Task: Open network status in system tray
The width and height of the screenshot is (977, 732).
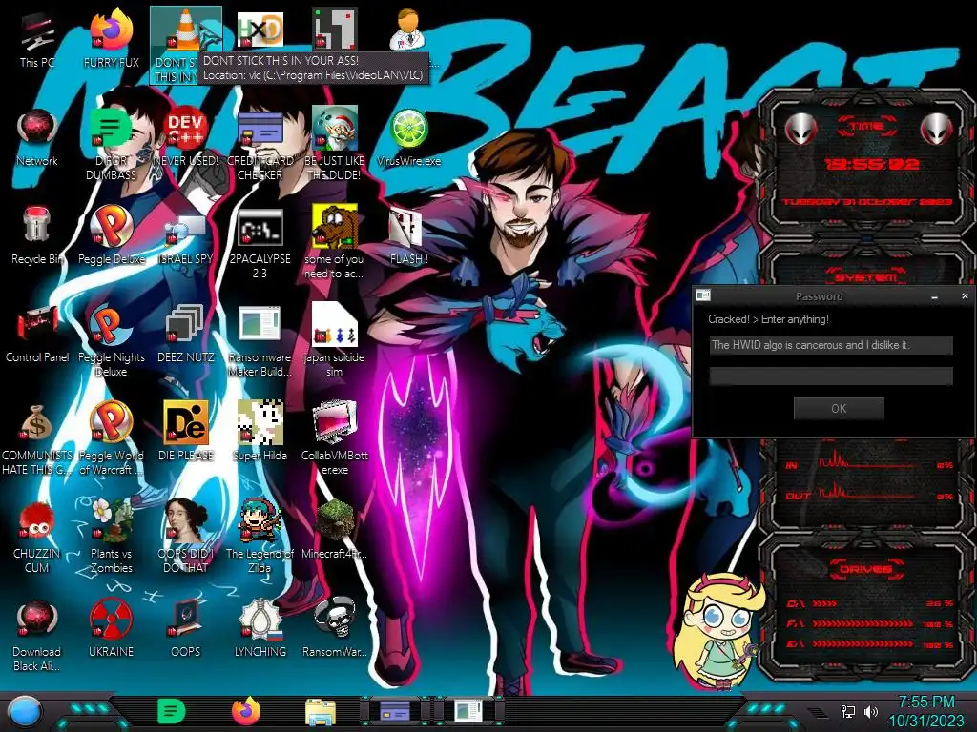Action: [847, 711]
